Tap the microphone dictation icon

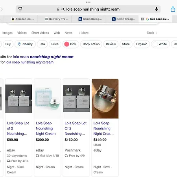pyautogui.click(x=156, y=9)
